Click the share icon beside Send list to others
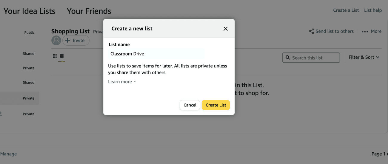 [311, 31]
